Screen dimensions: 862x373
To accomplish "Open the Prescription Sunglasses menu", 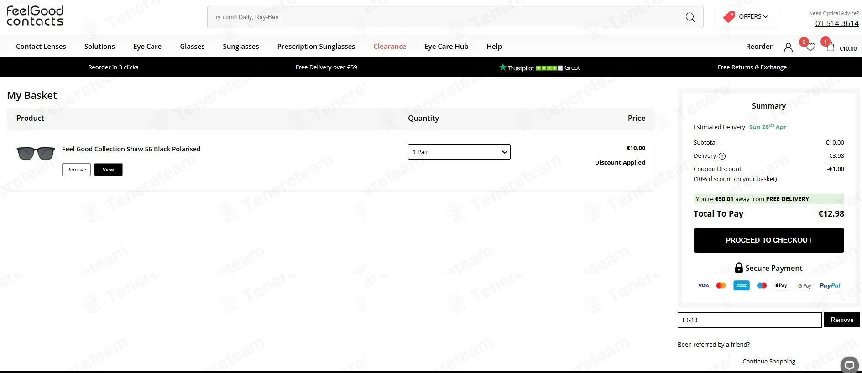I will pyautogui.click(x=316, y=47).
